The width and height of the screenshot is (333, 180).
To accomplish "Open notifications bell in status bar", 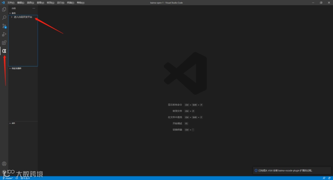I will point(329,178).
